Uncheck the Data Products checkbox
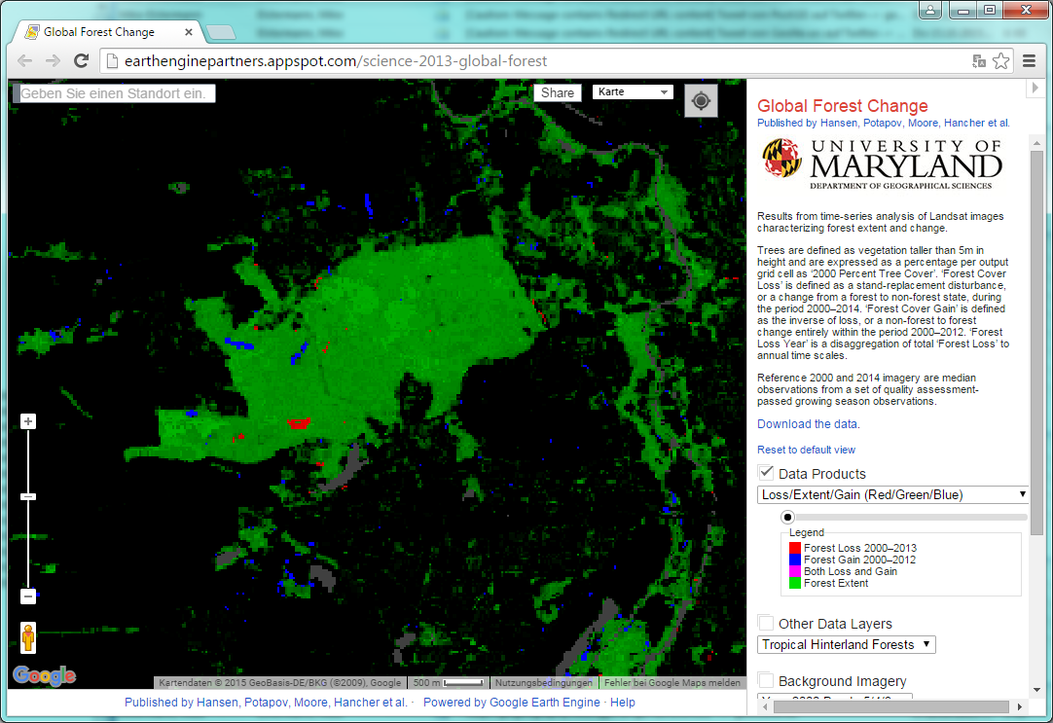 (766, 473)
